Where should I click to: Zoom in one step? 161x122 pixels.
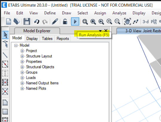click(109, 22)
